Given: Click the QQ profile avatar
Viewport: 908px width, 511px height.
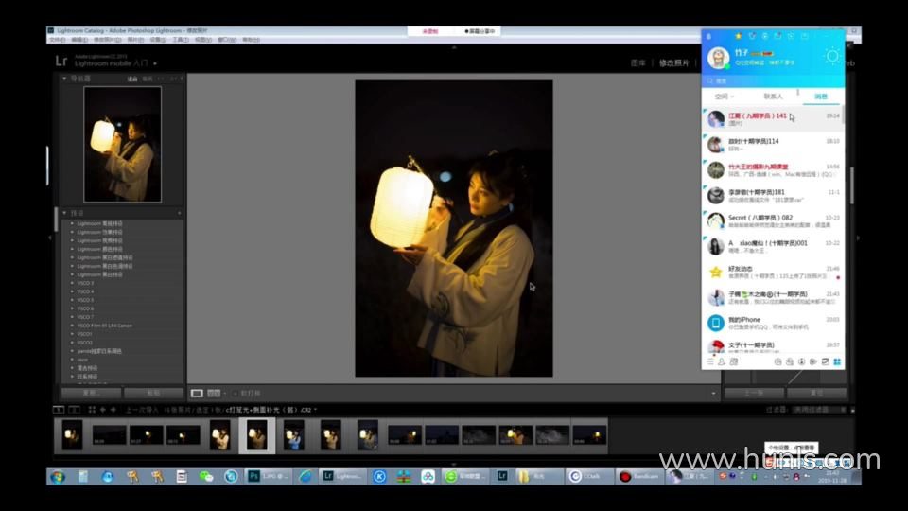Looking at the screenshot, I should [718, 58].
